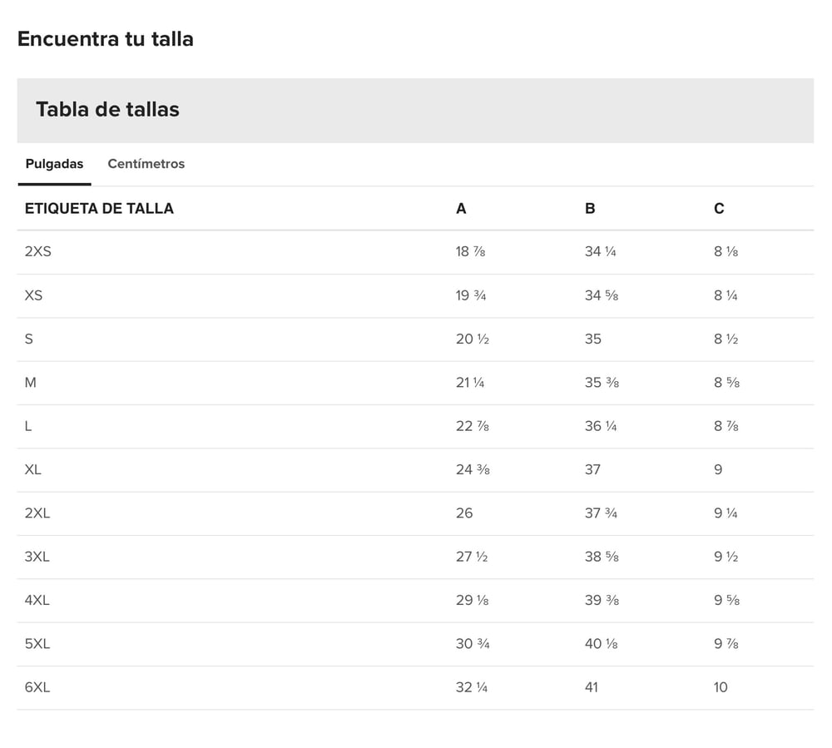Click the ETIQUETA DE TALLA column header
This screenshot has width=832, height=748.
pos(99,208)
